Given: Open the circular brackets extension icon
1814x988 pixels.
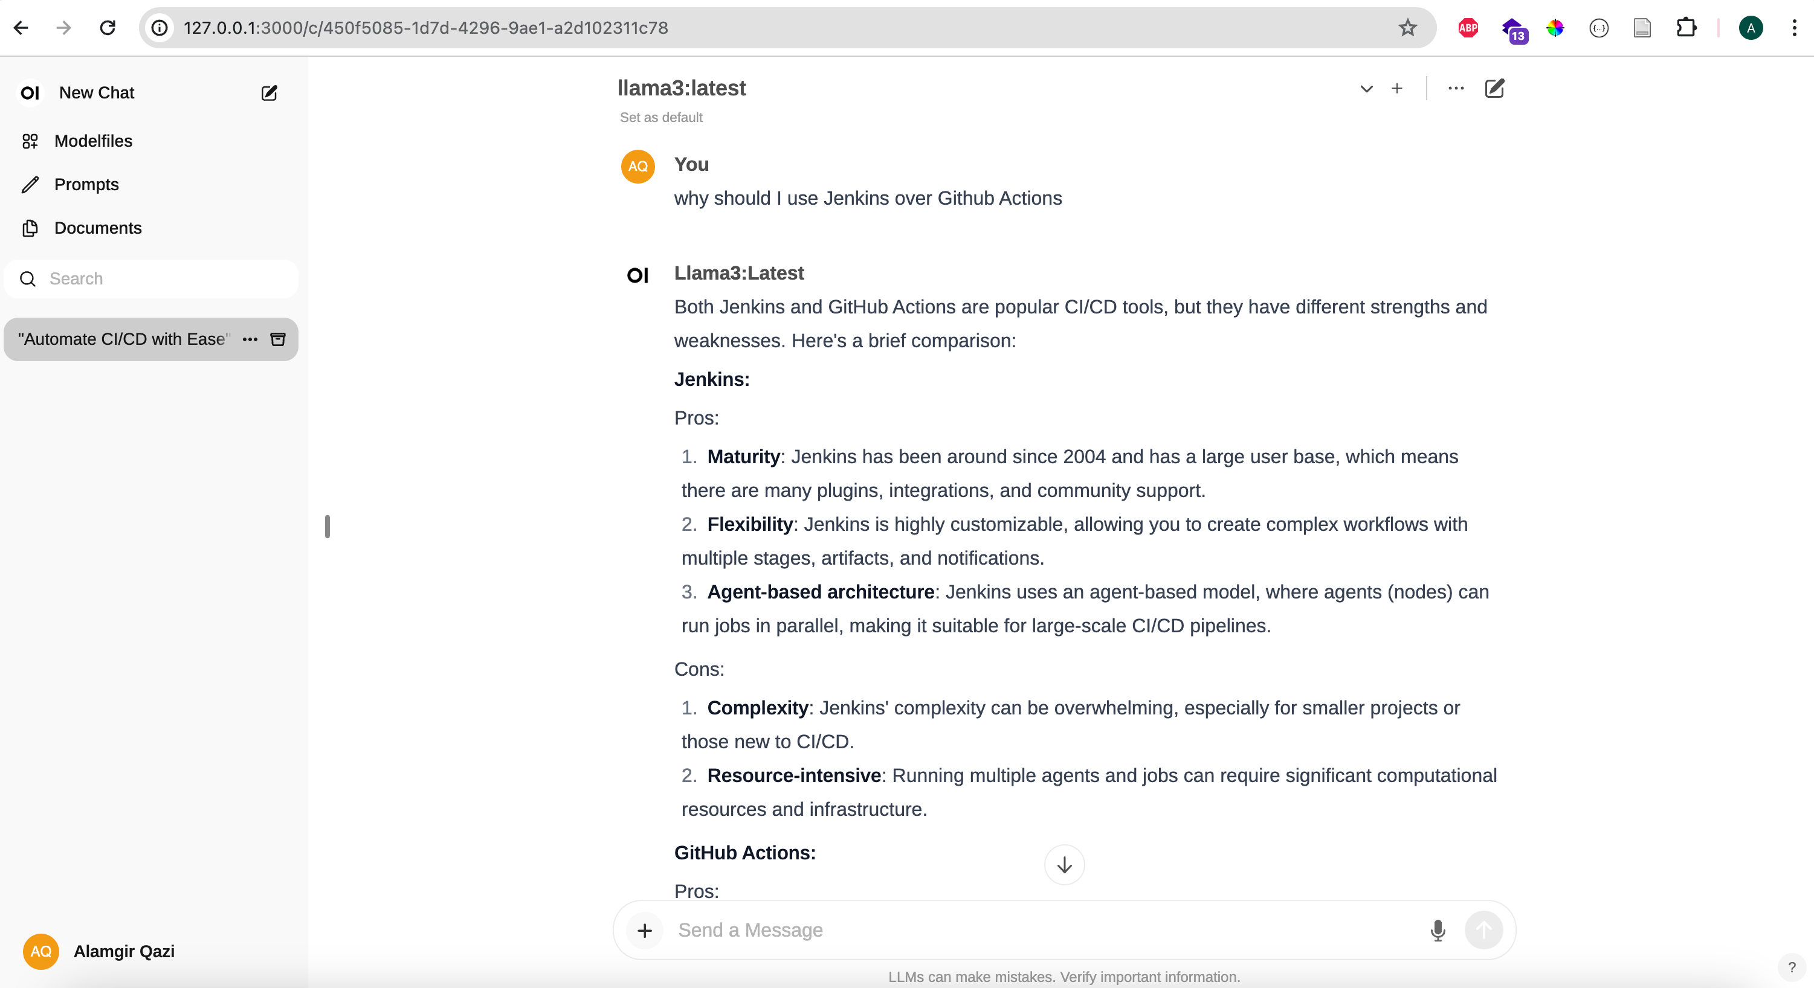Looking at the screenshot, I should (1598, 28).
